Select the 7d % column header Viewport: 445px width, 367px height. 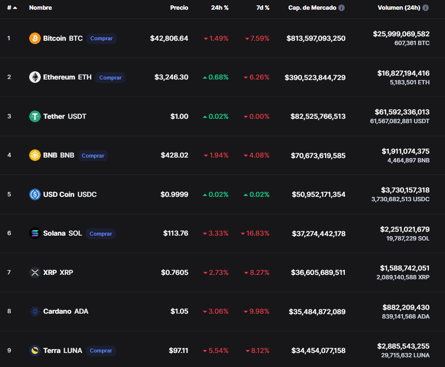click(263, 7)
